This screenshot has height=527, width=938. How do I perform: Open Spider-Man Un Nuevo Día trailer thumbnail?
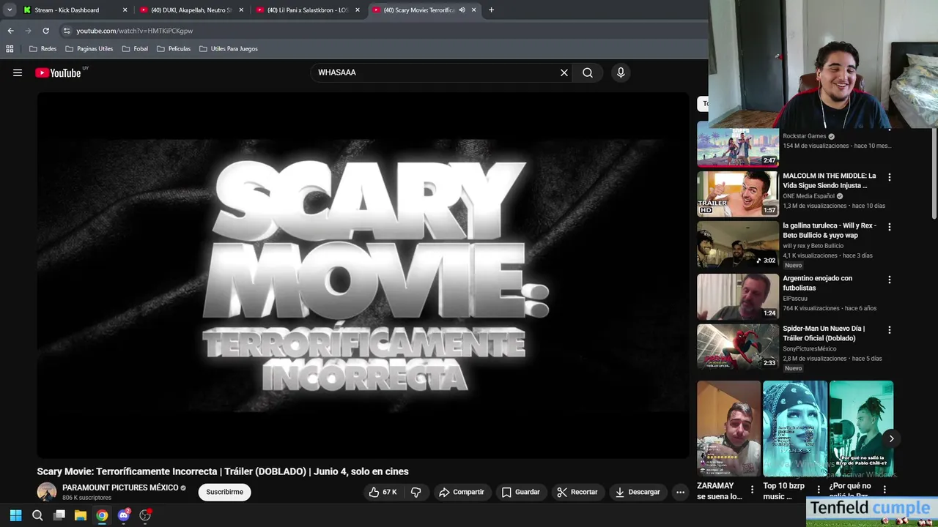(x=738, y=347)
